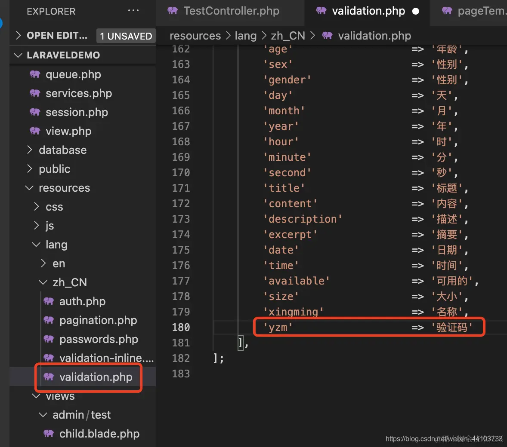Collapse the admin/test folder
This screenshot has height=447, width=507.
tap(43, 415)
